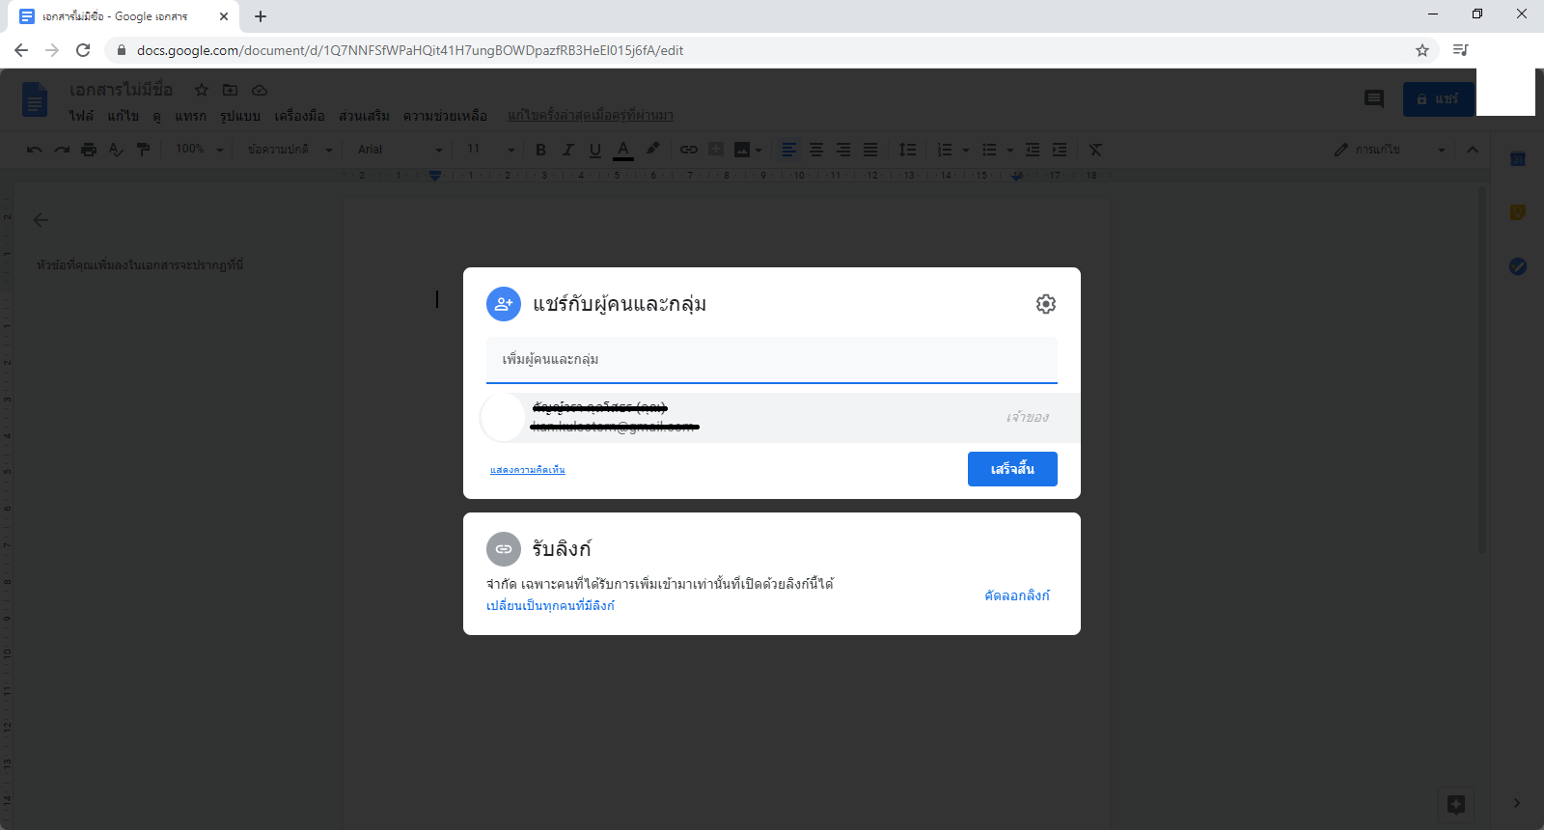Decrease the indent

pyautogui.click(x=1033, y=150)
